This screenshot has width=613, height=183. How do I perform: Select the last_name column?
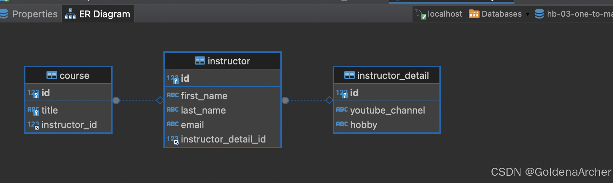pos(223,110)
